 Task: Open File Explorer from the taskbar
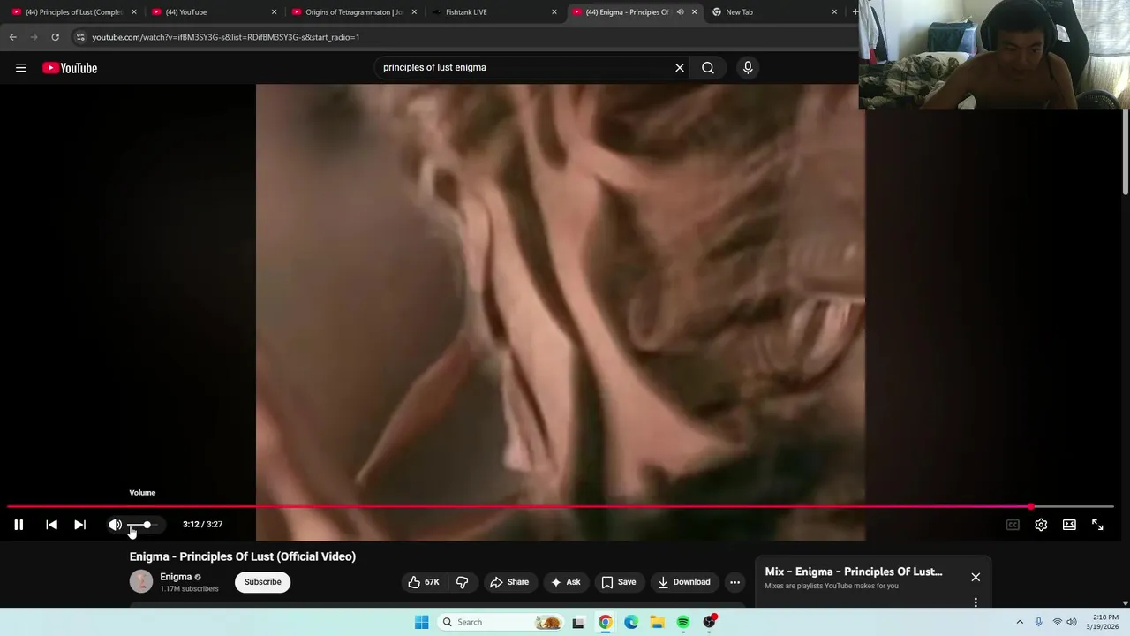coord(657,622)
